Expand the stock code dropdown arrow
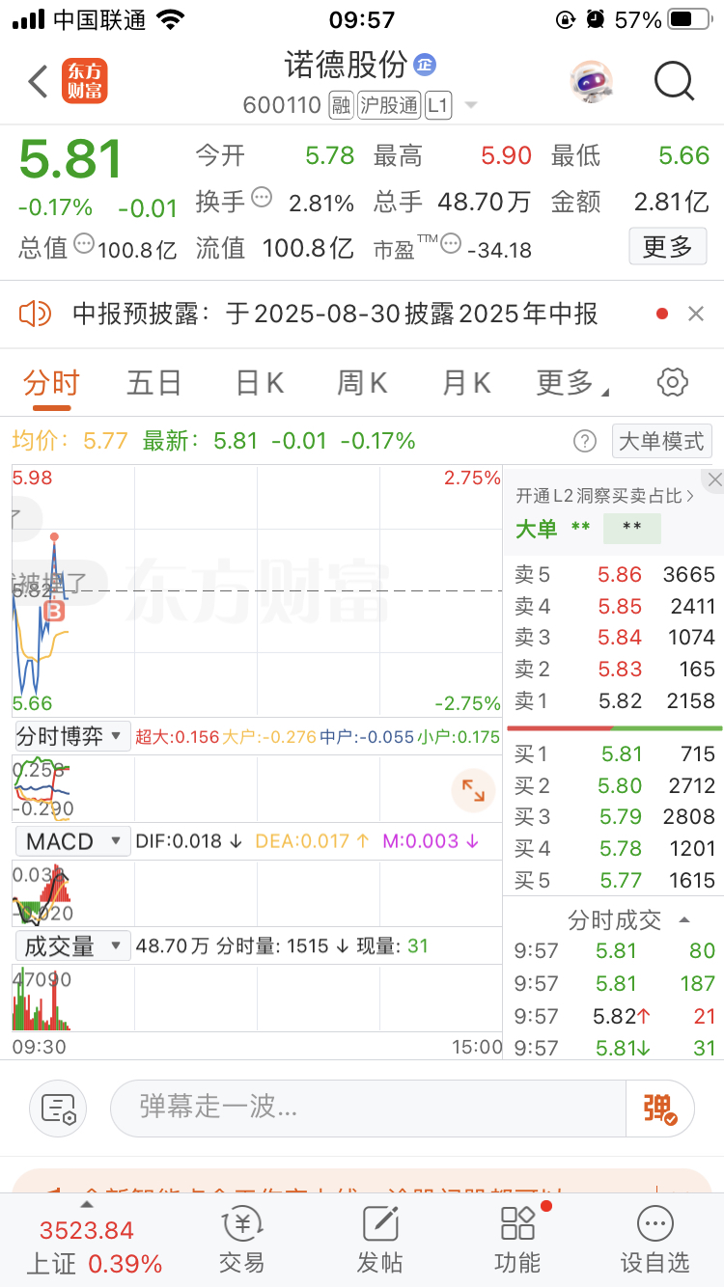 471,105
